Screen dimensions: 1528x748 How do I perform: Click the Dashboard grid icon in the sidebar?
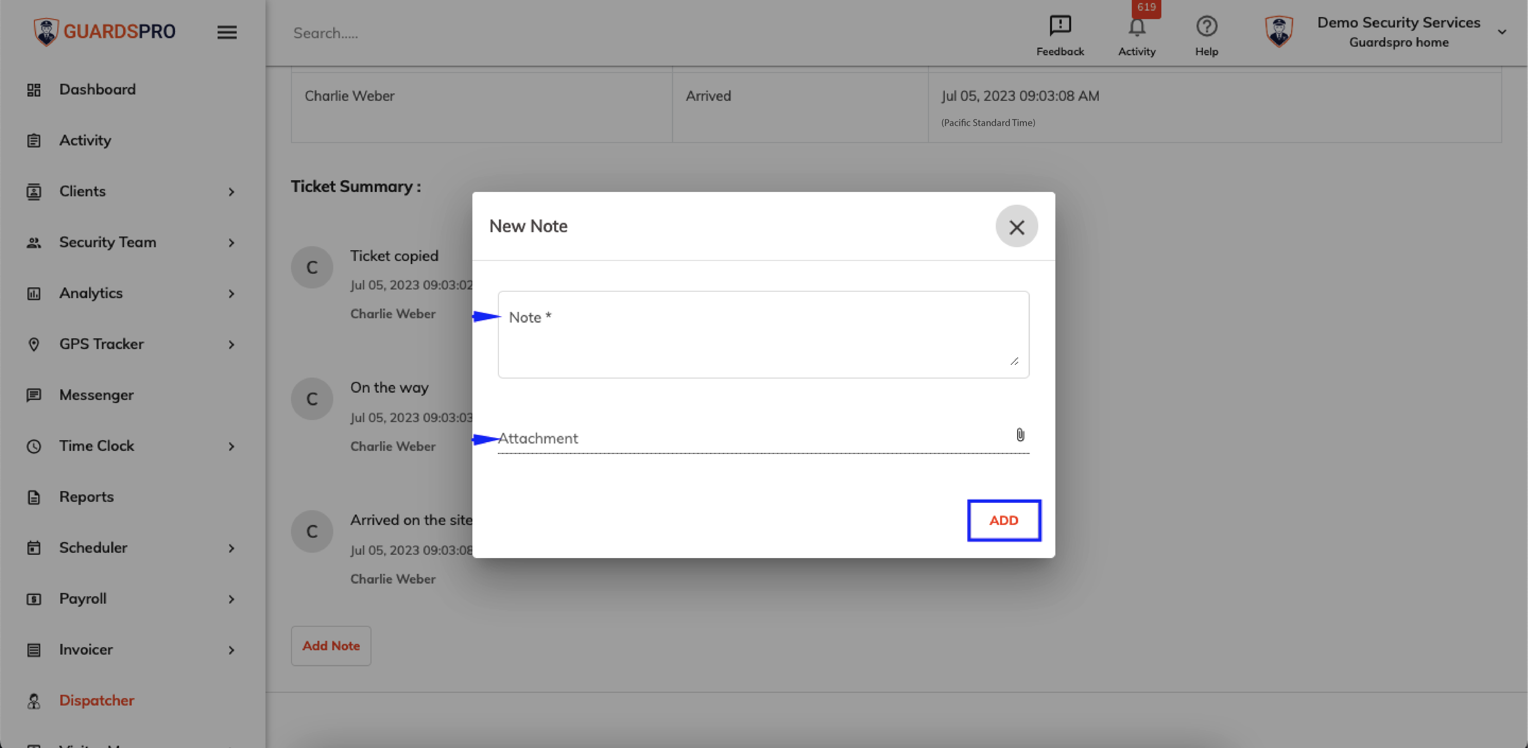(x=34, y=90)
